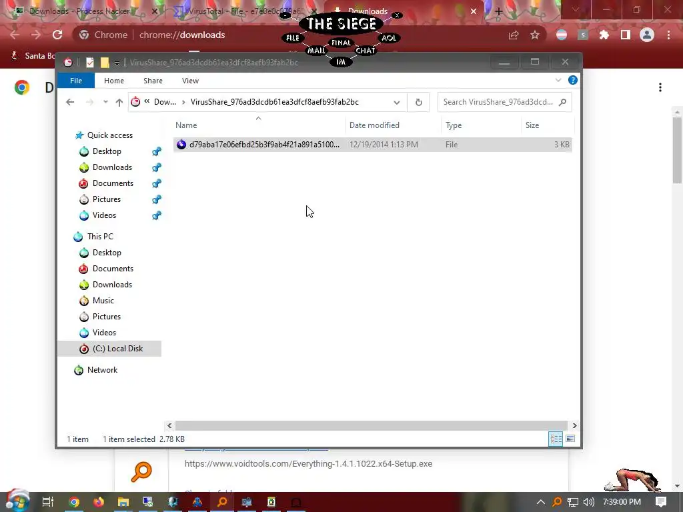Bookmark page with Chrome star icon
Viewport: 683px width, 512px height.
(535, 35)
